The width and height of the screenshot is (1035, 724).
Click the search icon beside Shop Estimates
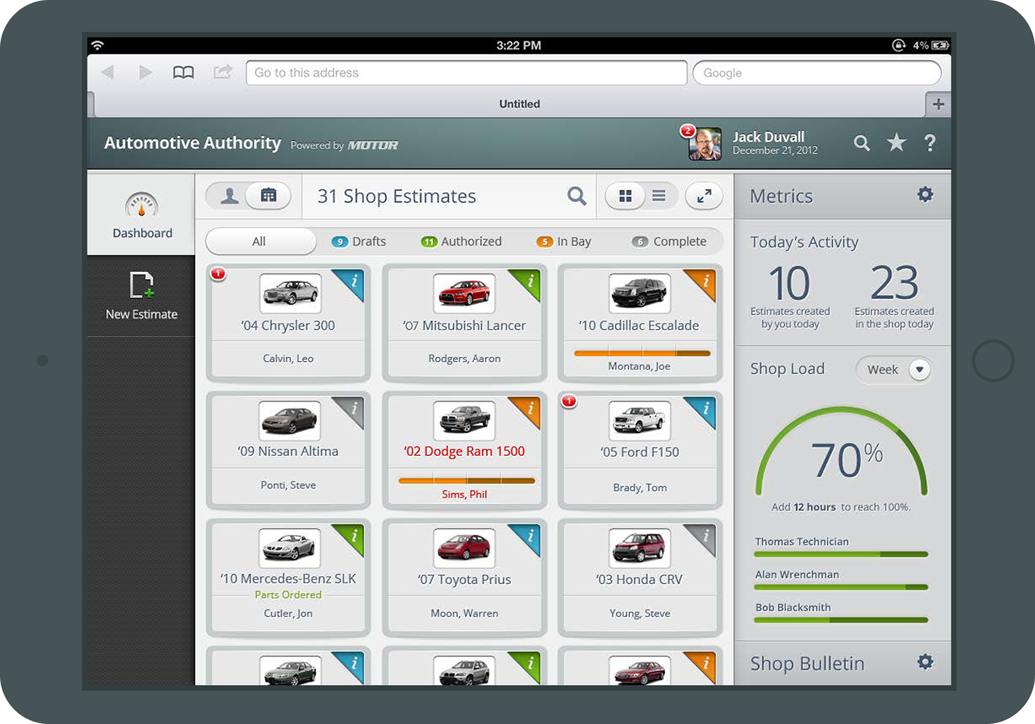576,196
